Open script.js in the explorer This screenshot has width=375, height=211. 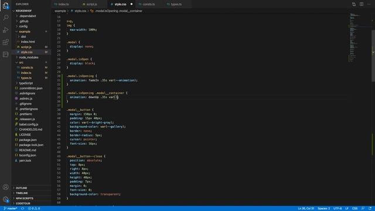coord(31,47)
